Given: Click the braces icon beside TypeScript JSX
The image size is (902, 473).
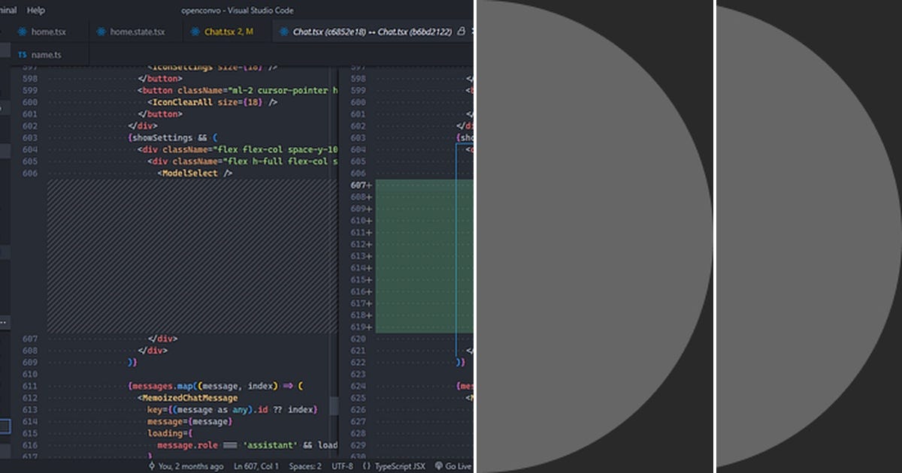Looking at the screenshot, I should point(367,465).
